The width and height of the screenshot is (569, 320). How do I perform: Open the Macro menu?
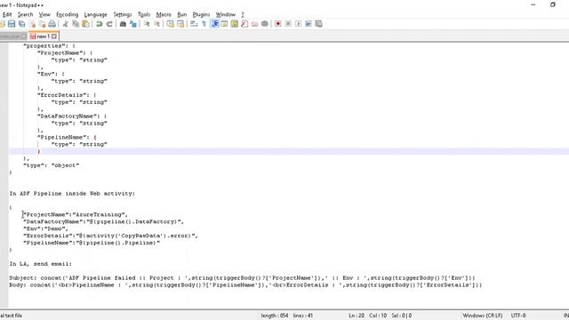[164, 14]
